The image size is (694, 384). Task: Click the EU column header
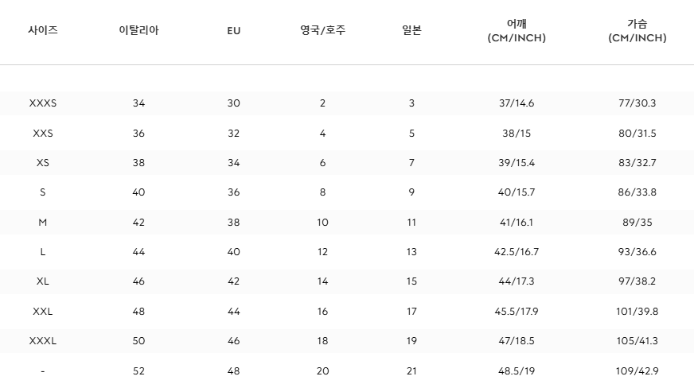click(233, 31)
